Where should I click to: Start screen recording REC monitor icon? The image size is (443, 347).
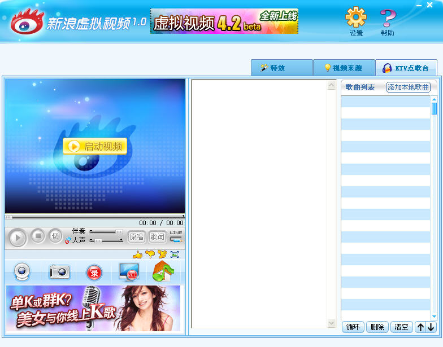[x=129, y=272]
